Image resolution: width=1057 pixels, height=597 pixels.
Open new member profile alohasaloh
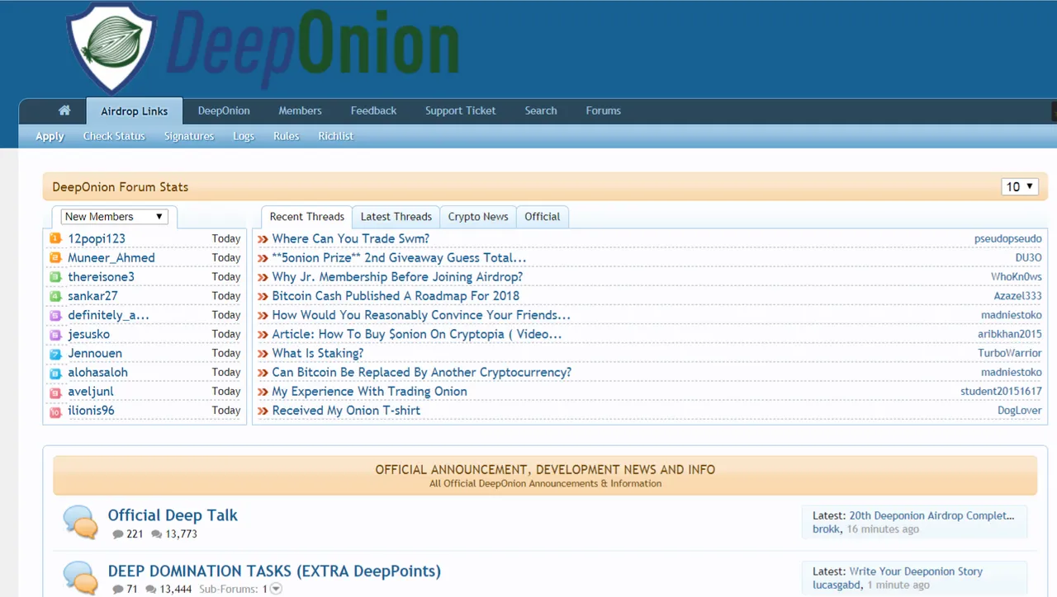click(97, 372)
